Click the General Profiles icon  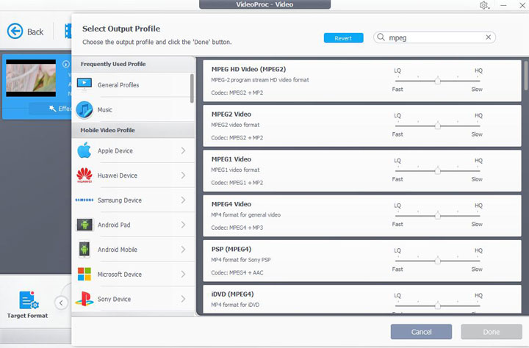coord(84,85)
